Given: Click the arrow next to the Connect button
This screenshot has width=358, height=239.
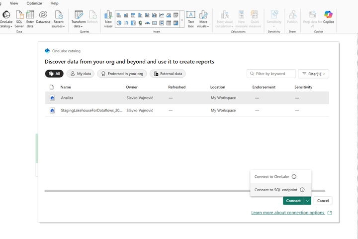Looking at the screenshot, I should (308, 201).
